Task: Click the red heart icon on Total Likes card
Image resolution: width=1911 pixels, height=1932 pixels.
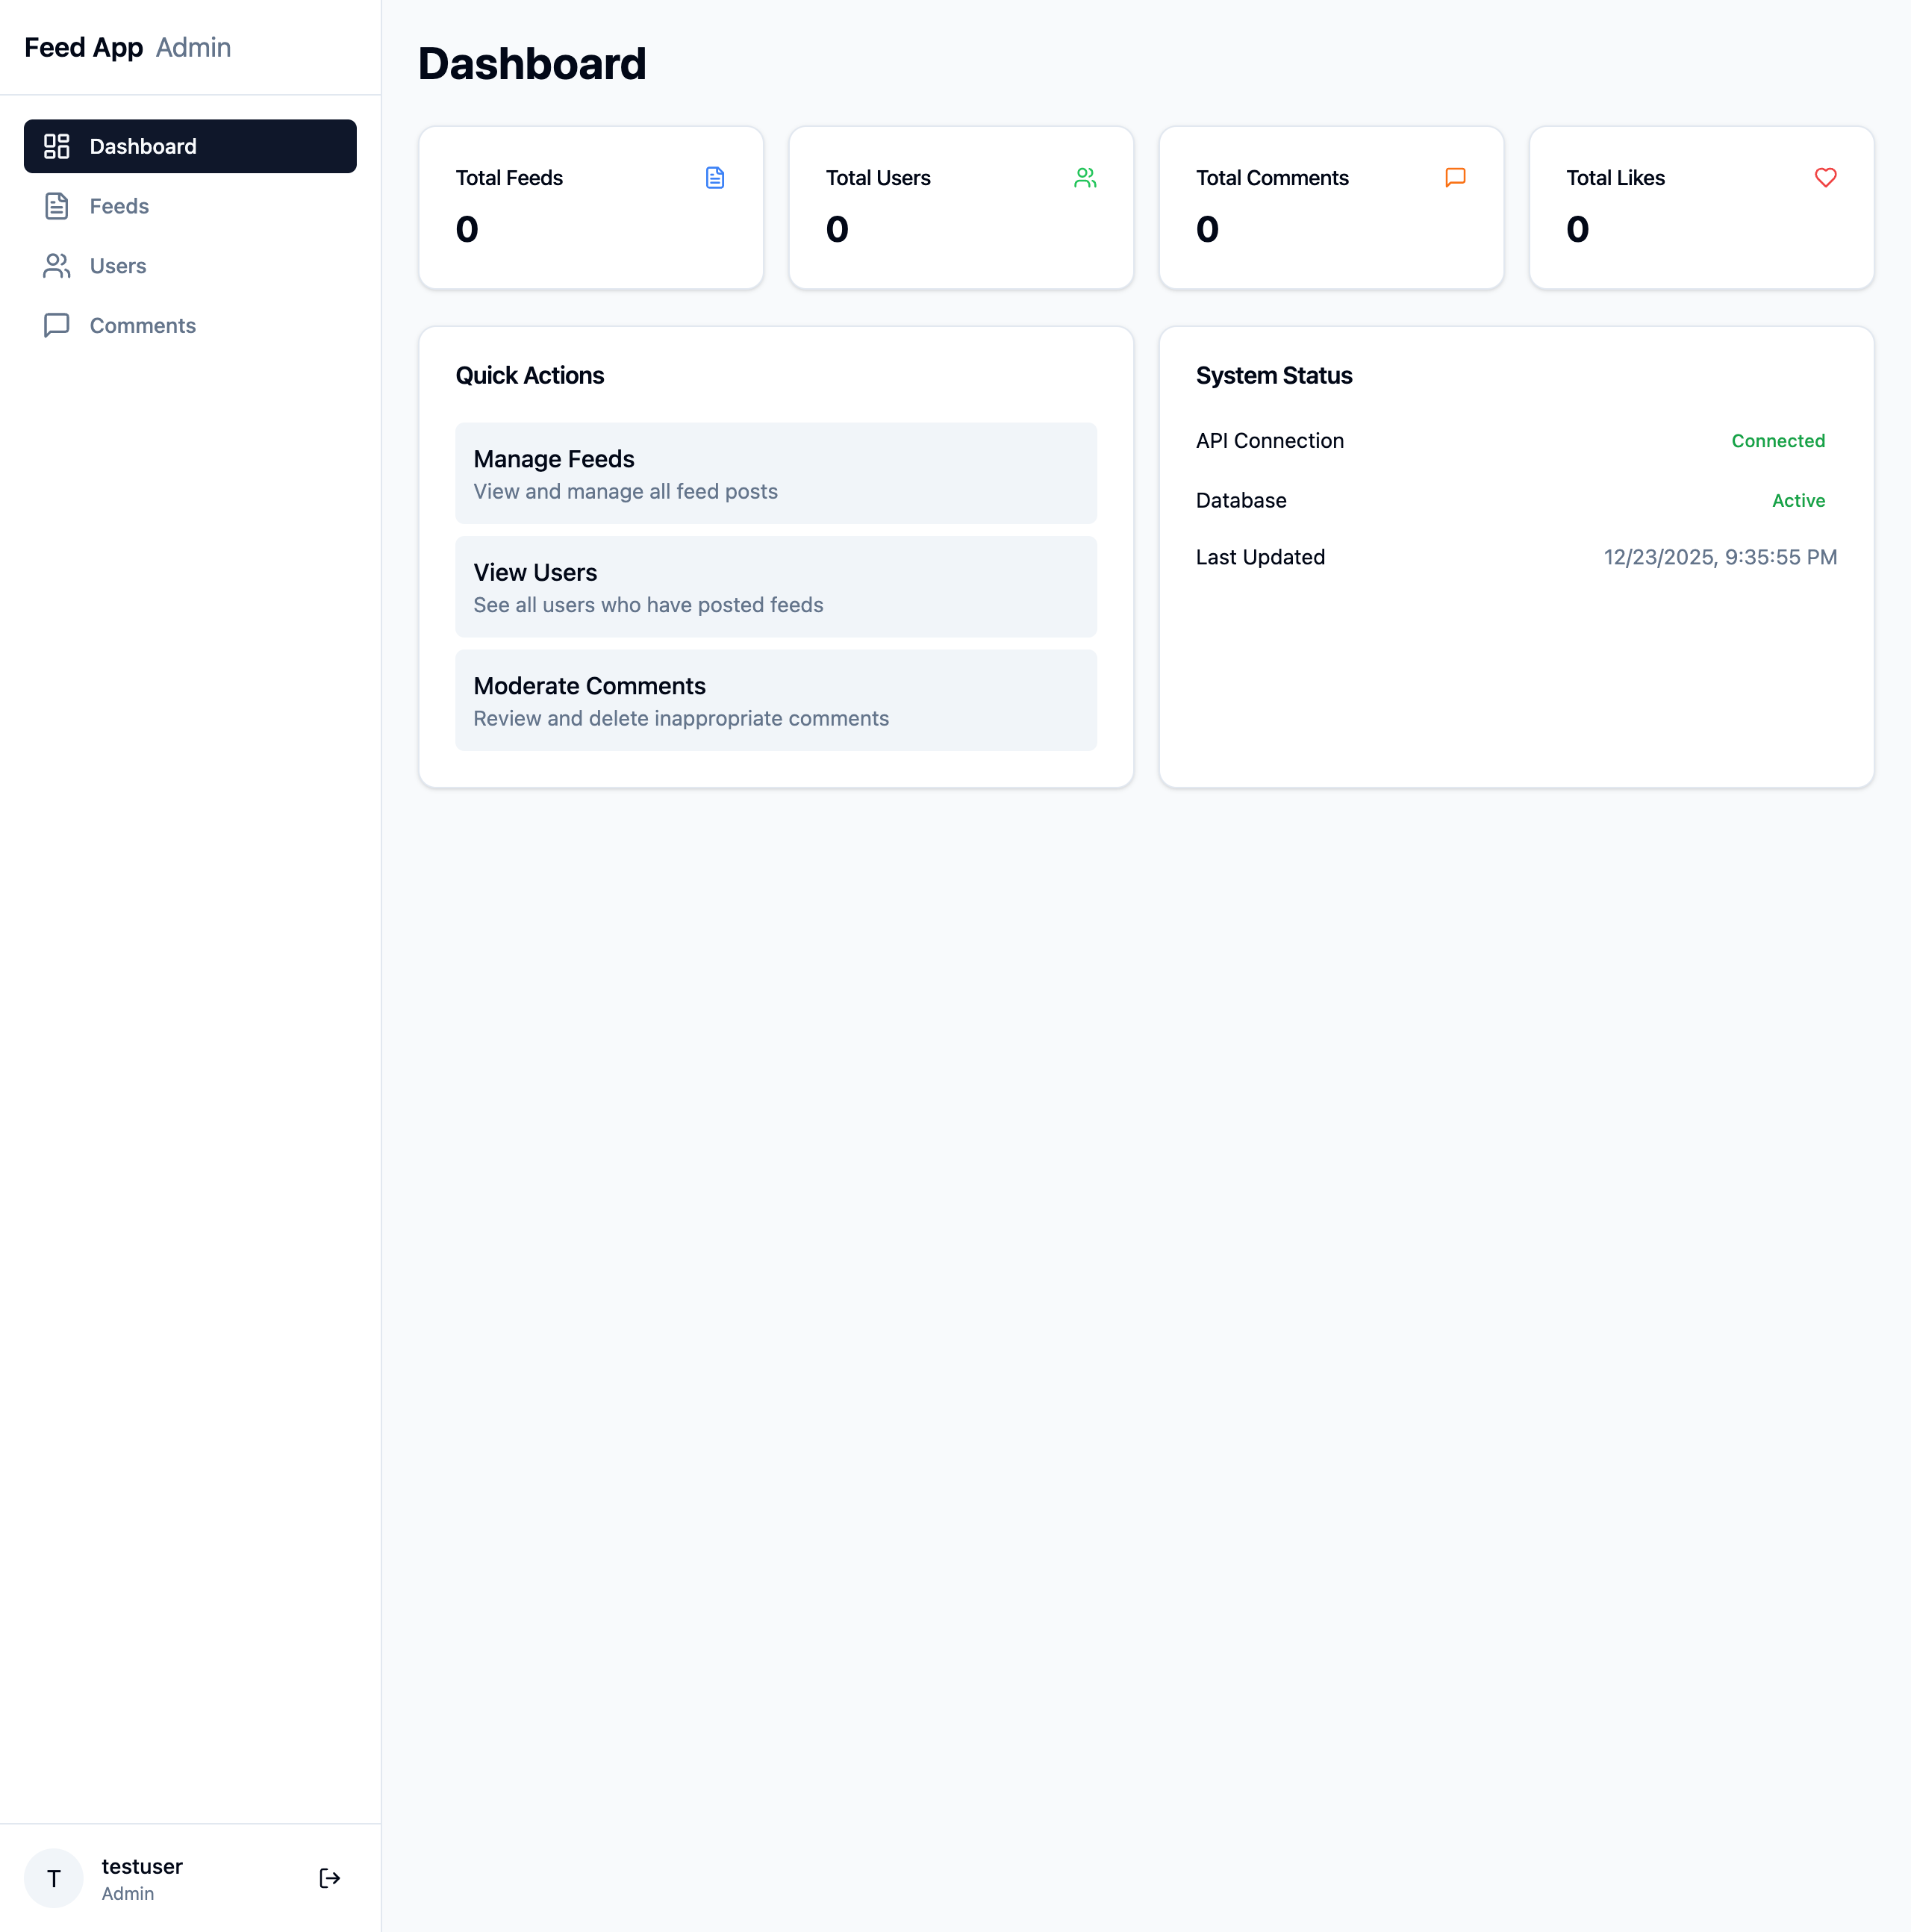Action: pyautogui.click(x=1825, y=178)
